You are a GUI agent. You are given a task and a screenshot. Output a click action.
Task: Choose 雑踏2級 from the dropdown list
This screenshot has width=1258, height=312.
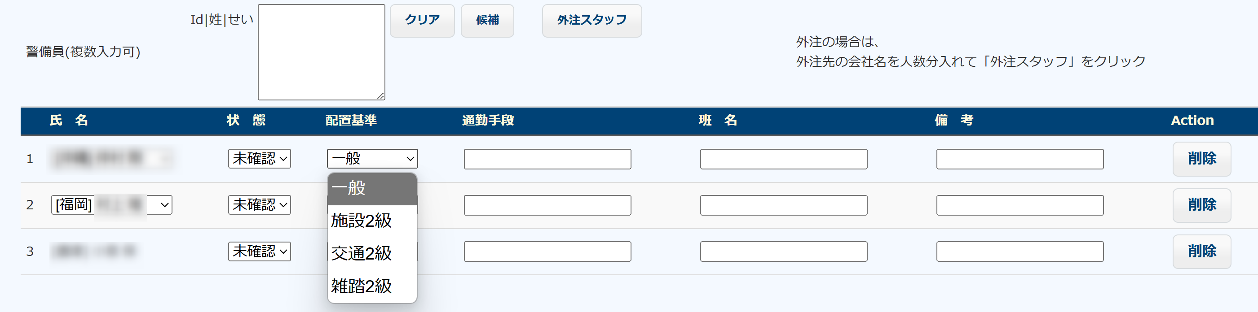372,286
